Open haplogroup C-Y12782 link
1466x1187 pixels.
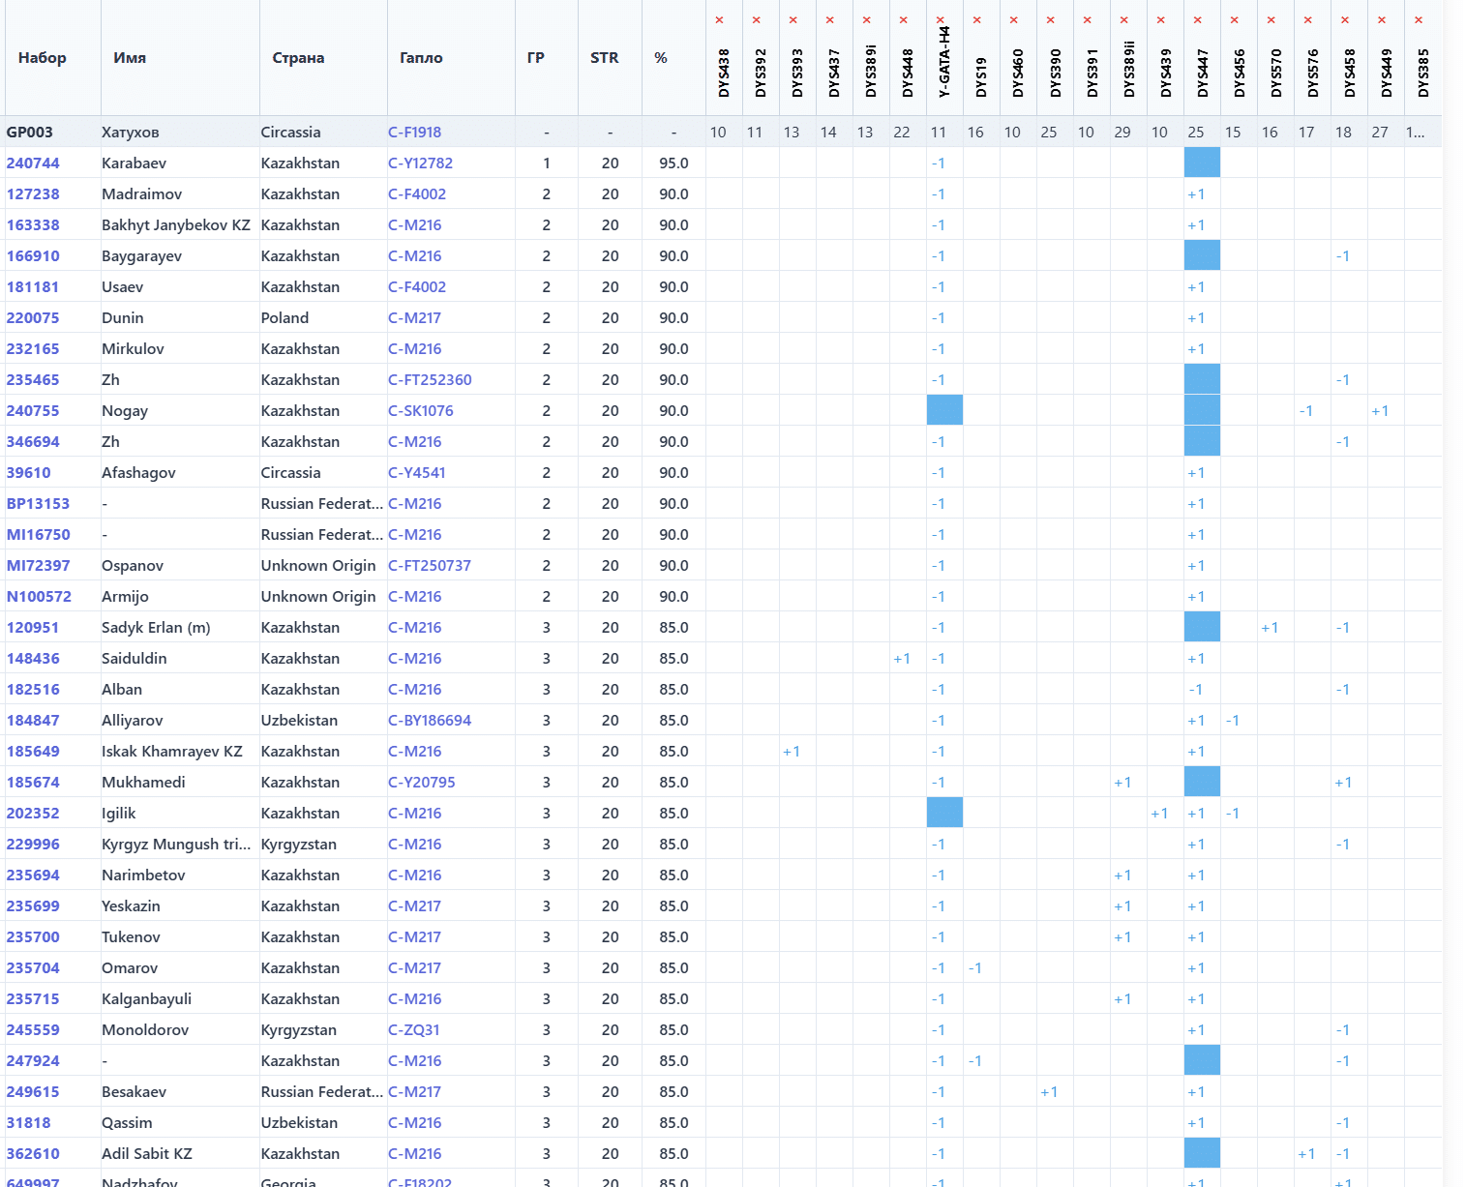[420, 163]
